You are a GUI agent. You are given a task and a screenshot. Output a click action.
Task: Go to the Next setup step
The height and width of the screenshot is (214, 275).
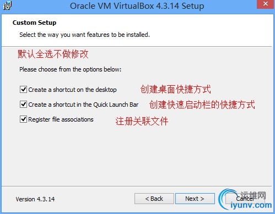pos(195,199)
